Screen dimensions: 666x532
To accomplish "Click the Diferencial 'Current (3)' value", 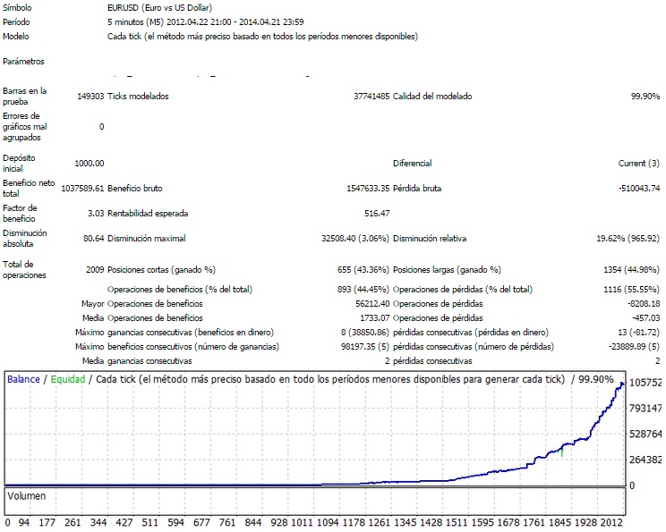I will click(638, 164).
